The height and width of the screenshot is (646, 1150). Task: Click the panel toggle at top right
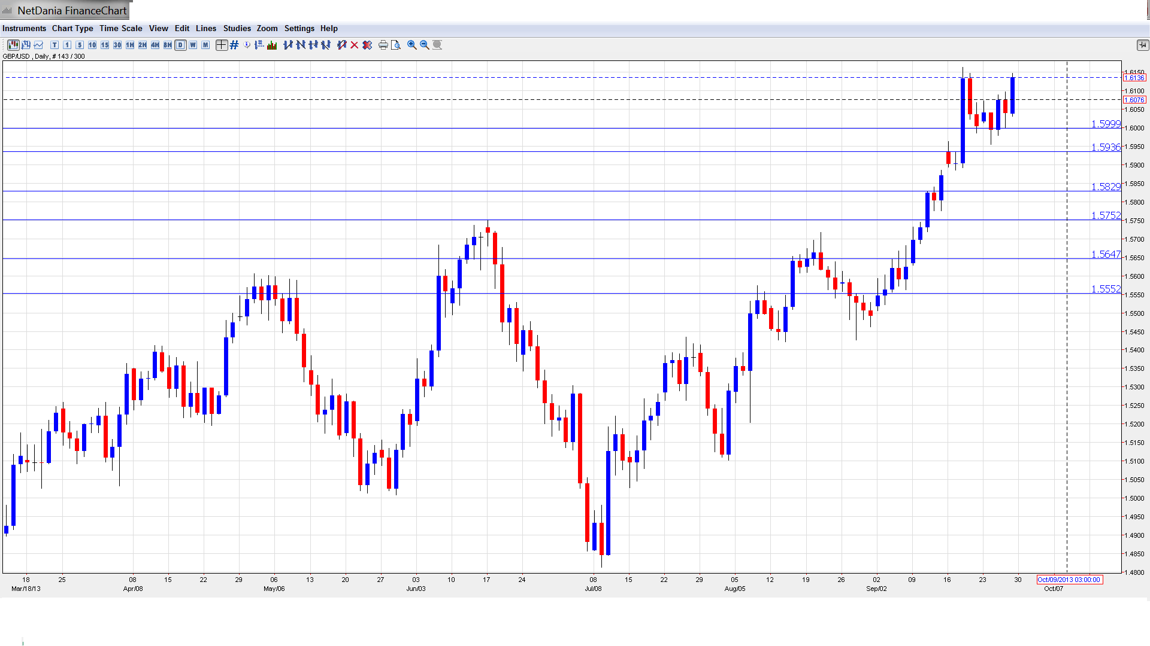[x=1142, y=45]
